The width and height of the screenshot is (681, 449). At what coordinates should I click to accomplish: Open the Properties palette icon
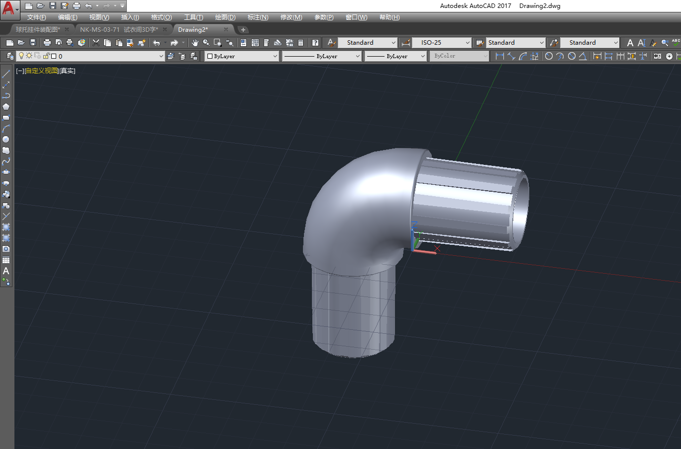tap(243, 43)
